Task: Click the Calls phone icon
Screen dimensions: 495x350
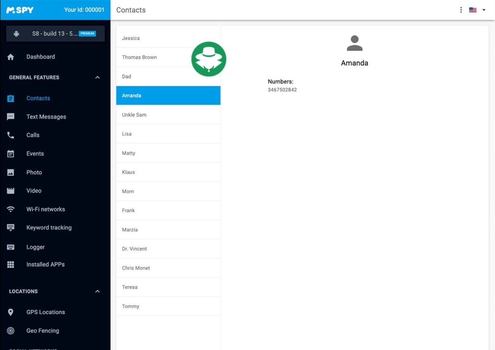Action: tap(11, 135)
